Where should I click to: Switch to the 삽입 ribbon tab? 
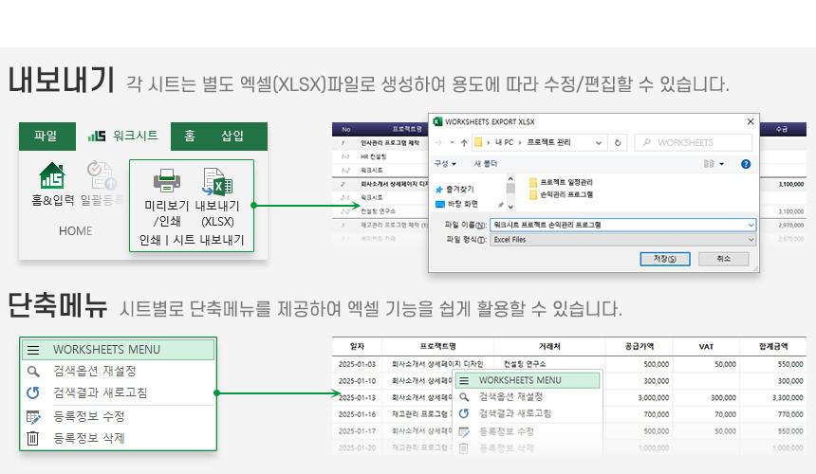tap(232, 136)
